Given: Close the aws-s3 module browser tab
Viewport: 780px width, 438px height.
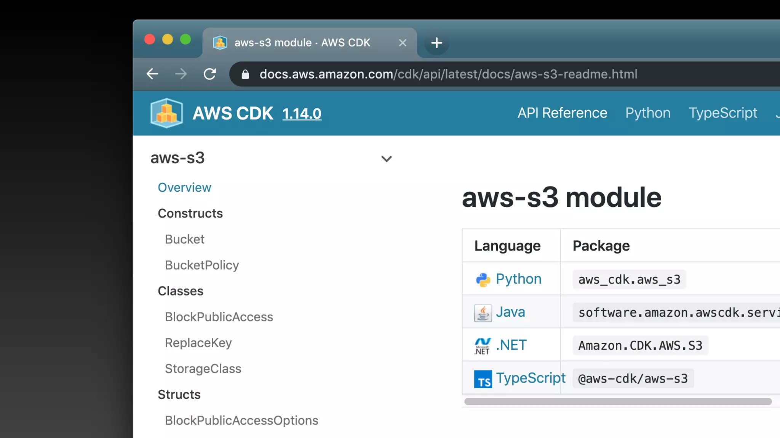Looking at the screenshot, I should click(403, 43).
